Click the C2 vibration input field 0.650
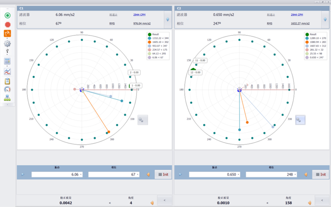The width and height of the screenshot is (331, 207). click(214, 175)
